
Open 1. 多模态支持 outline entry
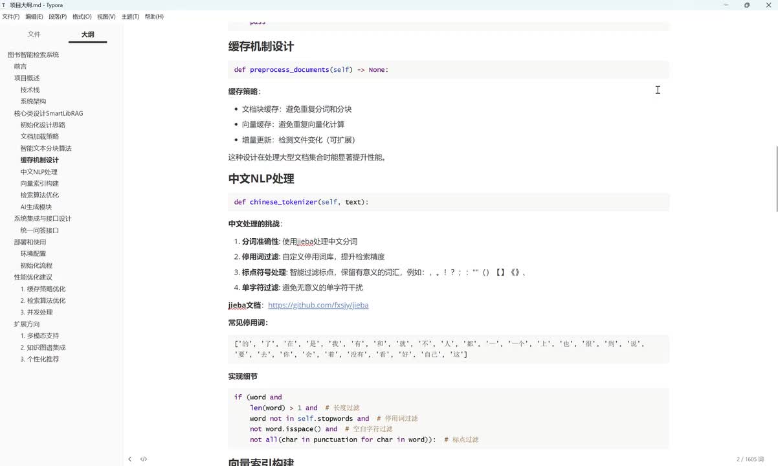[39, 335]
